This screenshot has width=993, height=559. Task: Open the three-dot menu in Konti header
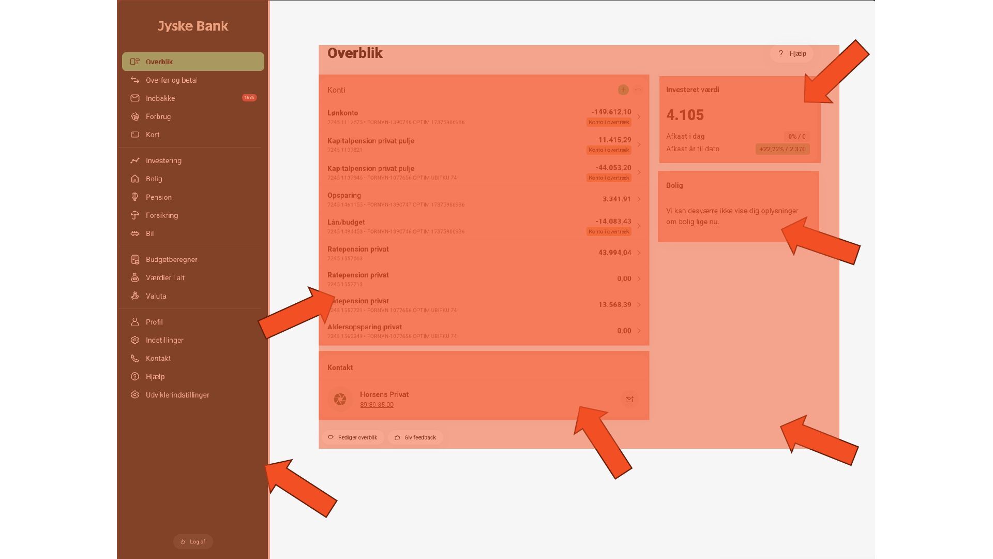[x=638, y=90]
